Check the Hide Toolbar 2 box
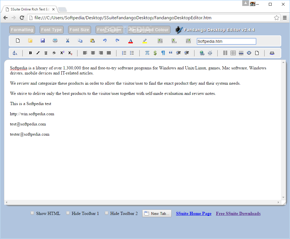 tap(107, 213)
